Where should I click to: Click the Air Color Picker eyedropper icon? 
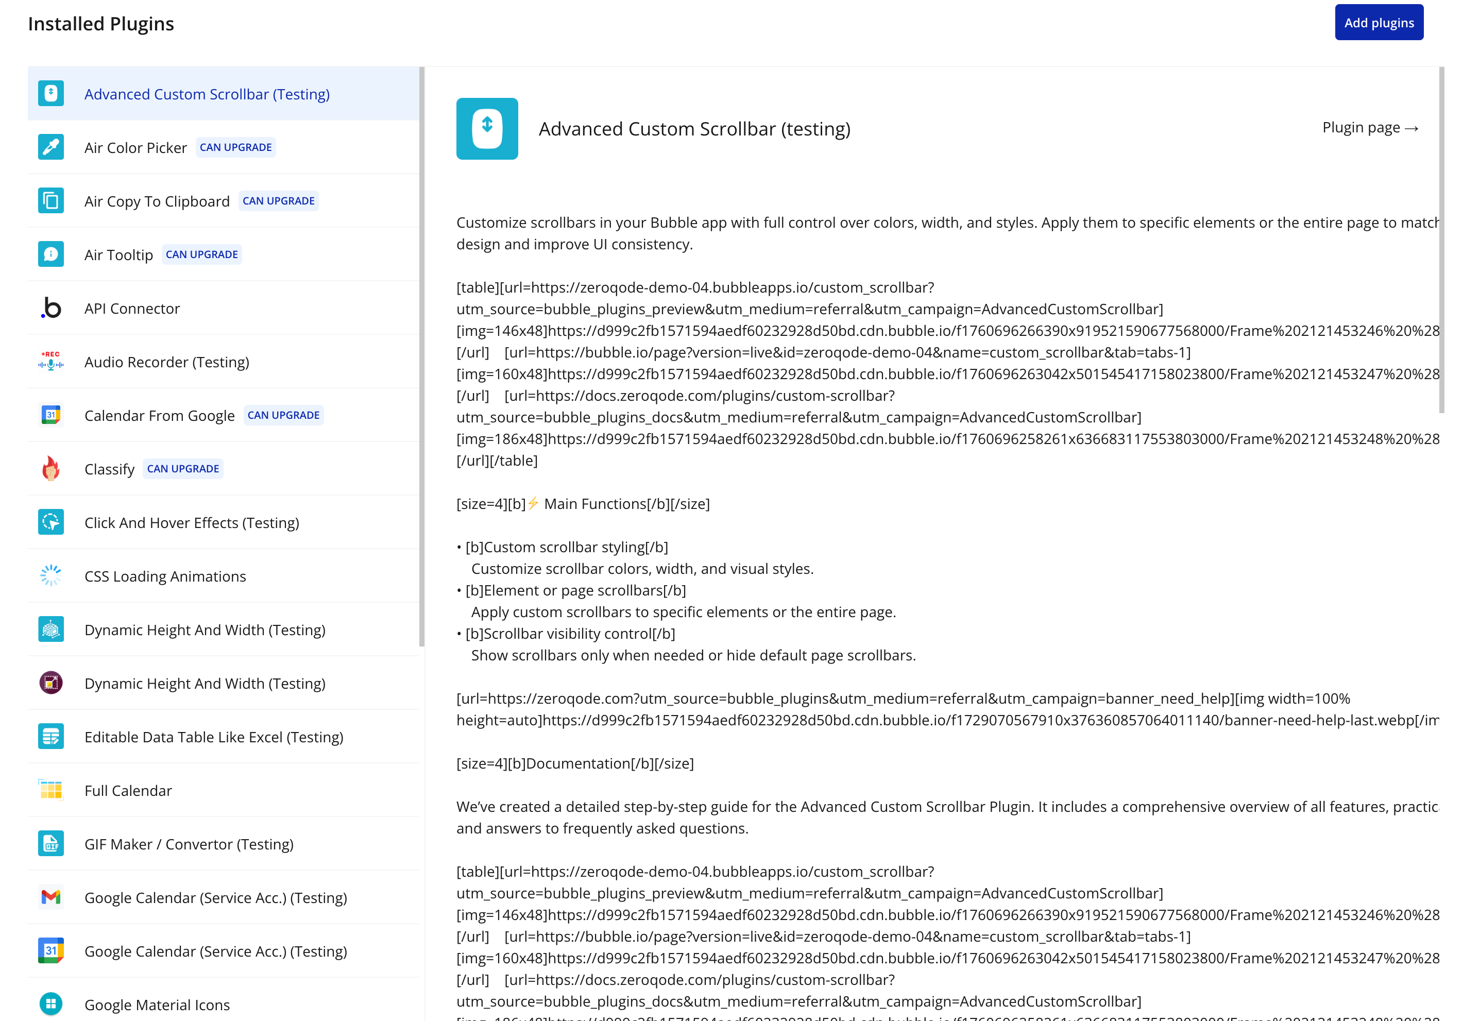tap(50, 147)
